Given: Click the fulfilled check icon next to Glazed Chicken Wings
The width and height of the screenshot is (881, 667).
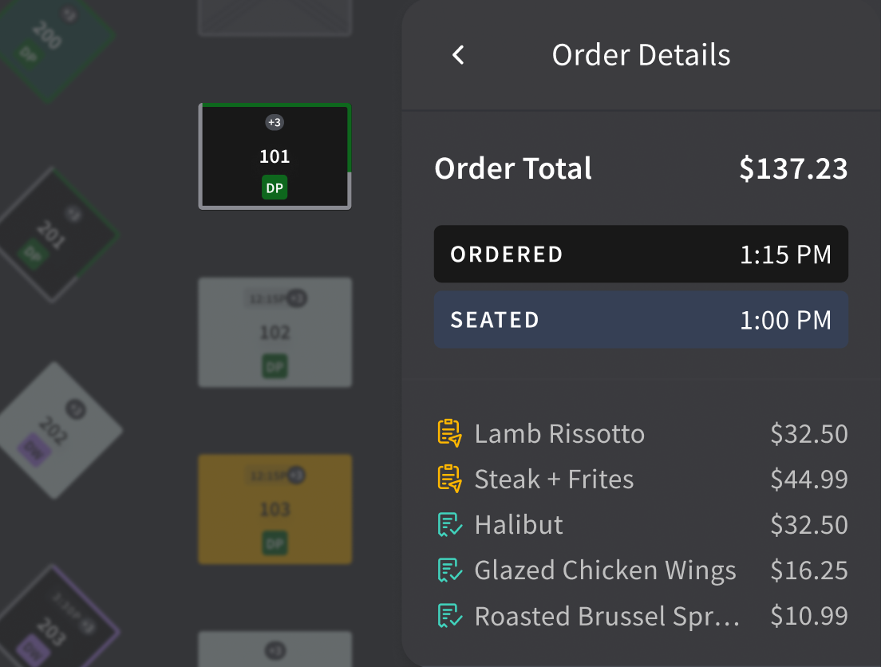Looking at the screenshot, I should tap(449, 570).
